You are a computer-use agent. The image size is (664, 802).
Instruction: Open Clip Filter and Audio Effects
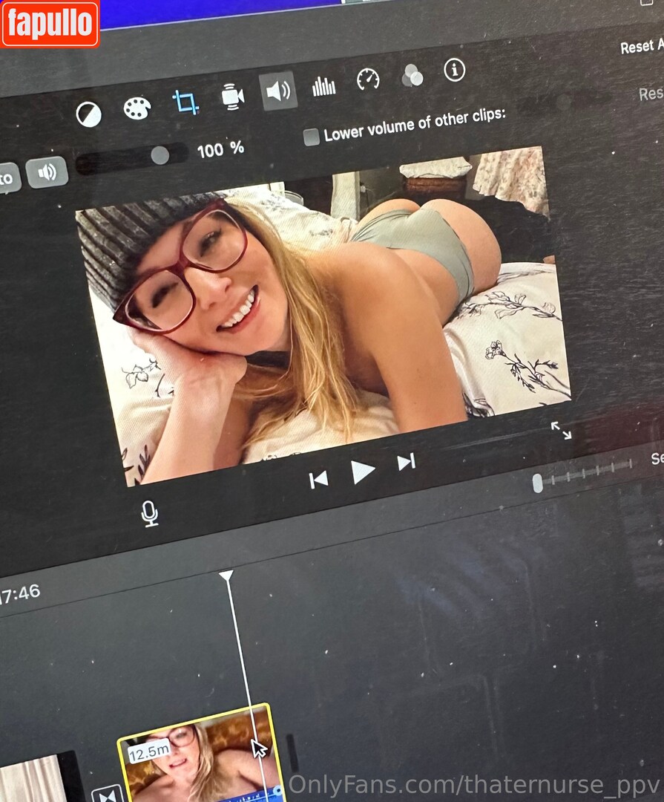(412, 76)
